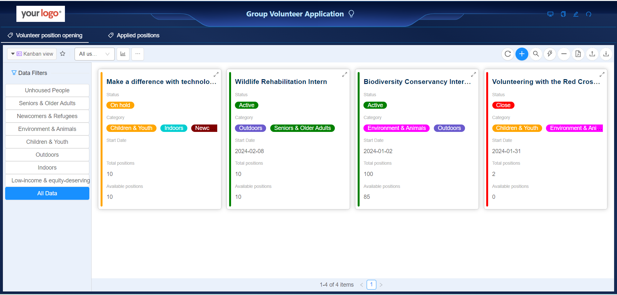Select the All Data filter
Viewport: 617px width, 295px height.
pos(47,193)
